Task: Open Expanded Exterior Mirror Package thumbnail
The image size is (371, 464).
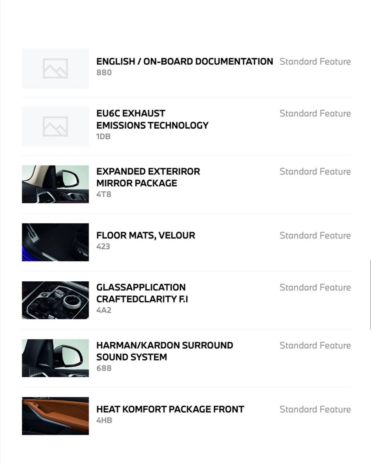Action: point(55,184)
